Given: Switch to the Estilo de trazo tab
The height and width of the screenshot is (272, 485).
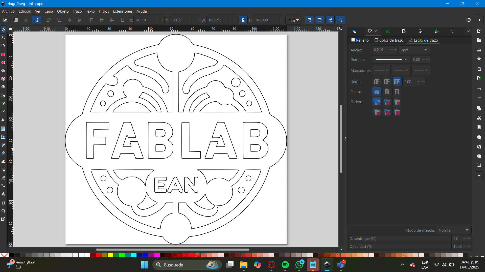Looking at the screenshot, I should (424, 40).
